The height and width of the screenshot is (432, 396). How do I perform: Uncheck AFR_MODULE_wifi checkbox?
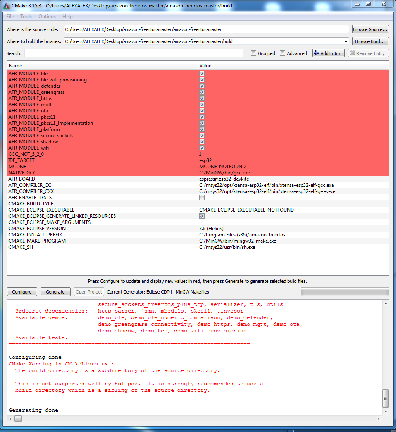202,148
